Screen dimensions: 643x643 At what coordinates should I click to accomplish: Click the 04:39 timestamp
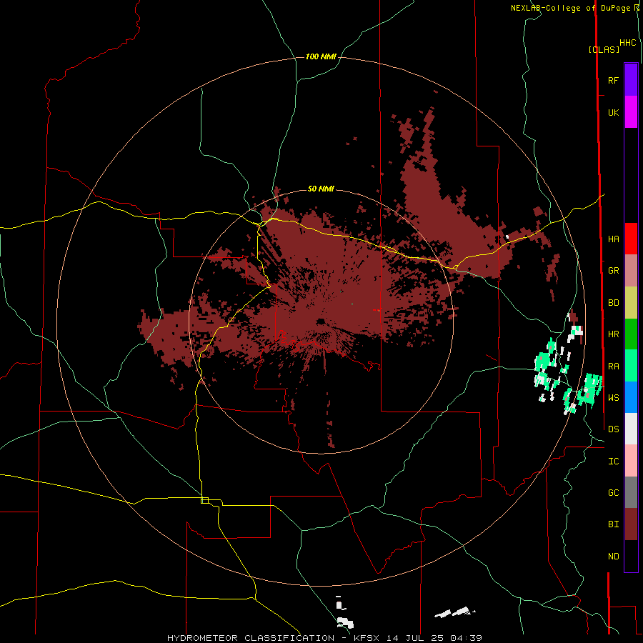coord(465,638)
